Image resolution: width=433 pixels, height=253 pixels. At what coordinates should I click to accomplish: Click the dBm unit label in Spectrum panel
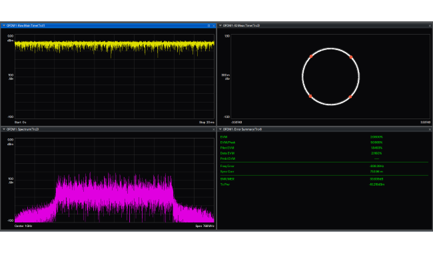(x=10, y=144)
